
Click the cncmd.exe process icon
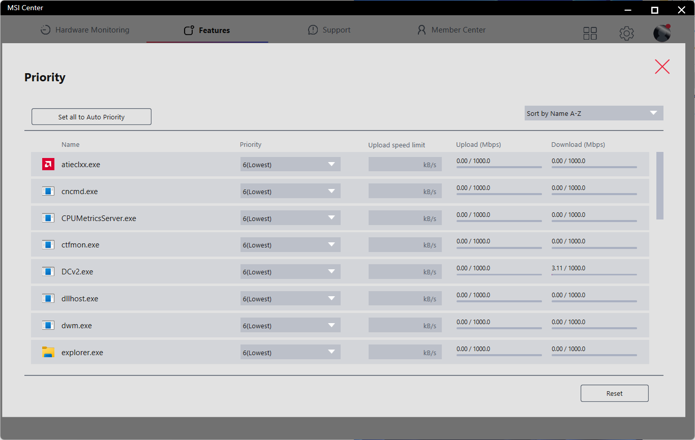point(48,191)
